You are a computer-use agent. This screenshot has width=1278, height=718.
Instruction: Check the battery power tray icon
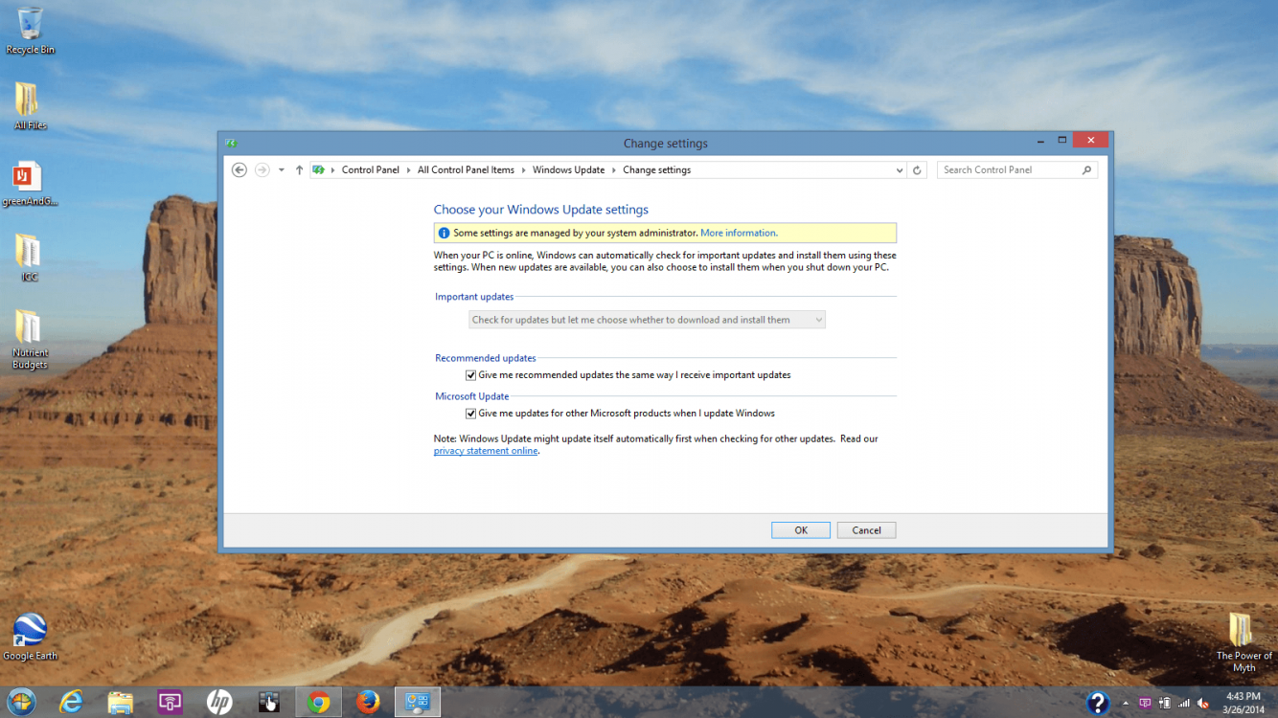(x=1165, y=704)
